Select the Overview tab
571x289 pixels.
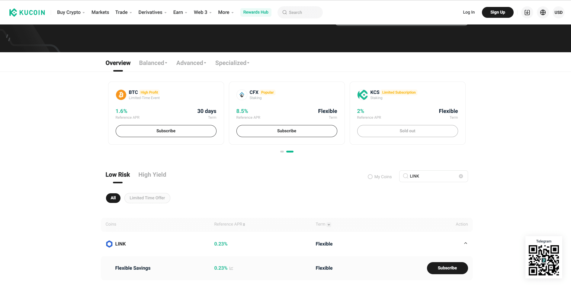pos(118,63)
